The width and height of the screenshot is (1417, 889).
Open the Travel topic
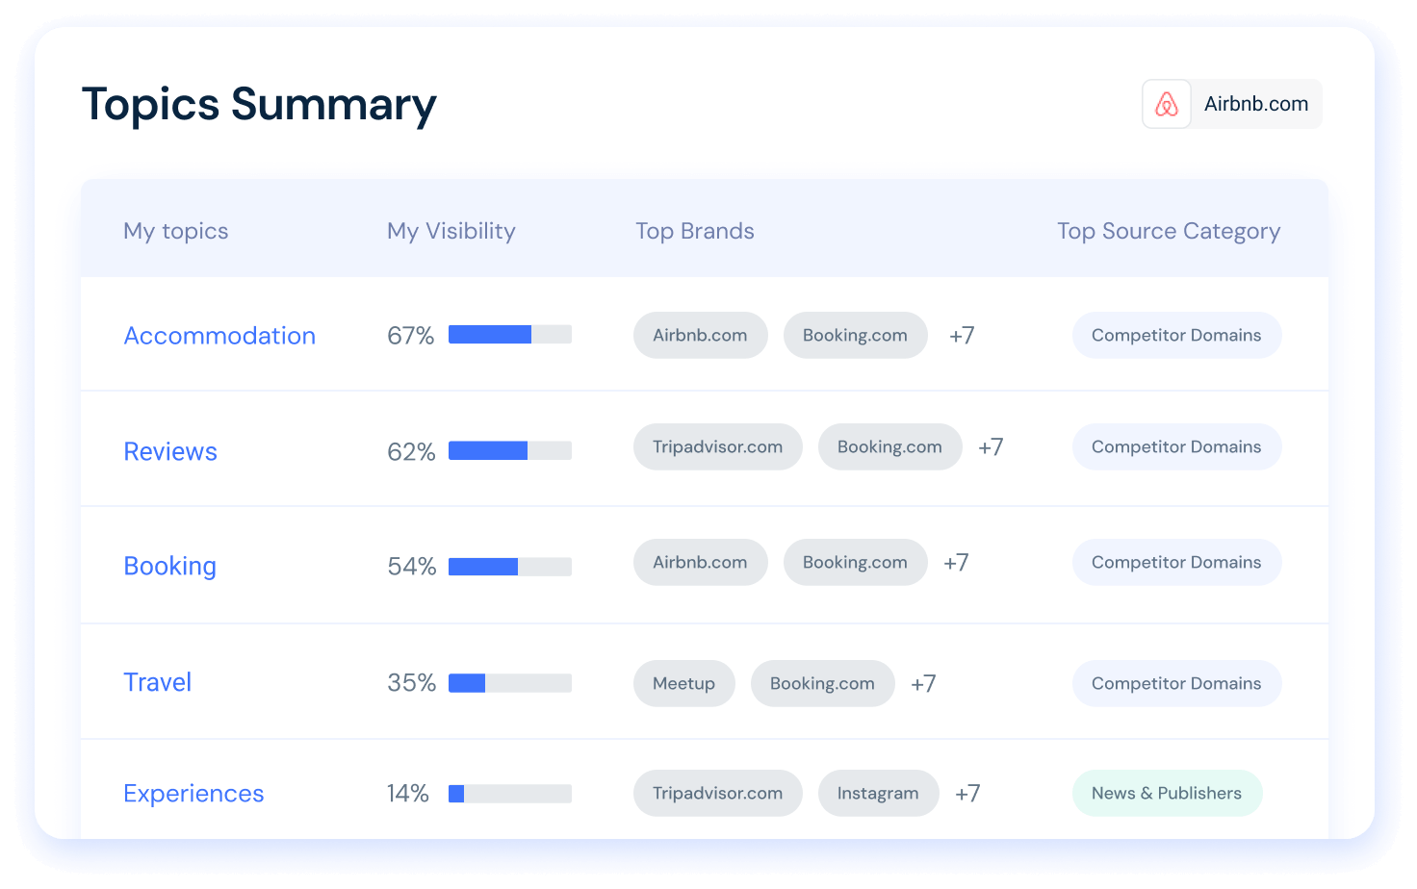(x=157, y=682)
